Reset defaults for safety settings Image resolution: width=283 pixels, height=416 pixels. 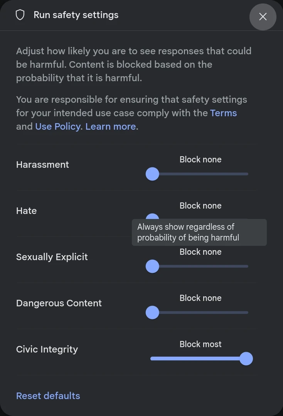(x=48, y=396)
